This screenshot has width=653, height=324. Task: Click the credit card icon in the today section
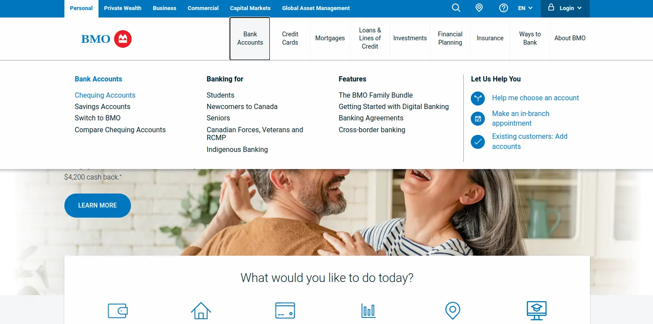[285, 311]
